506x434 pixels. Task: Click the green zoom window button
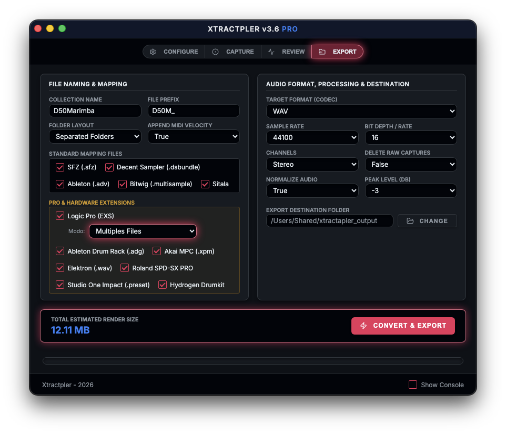pyautogui.click(x=62, y=28)
